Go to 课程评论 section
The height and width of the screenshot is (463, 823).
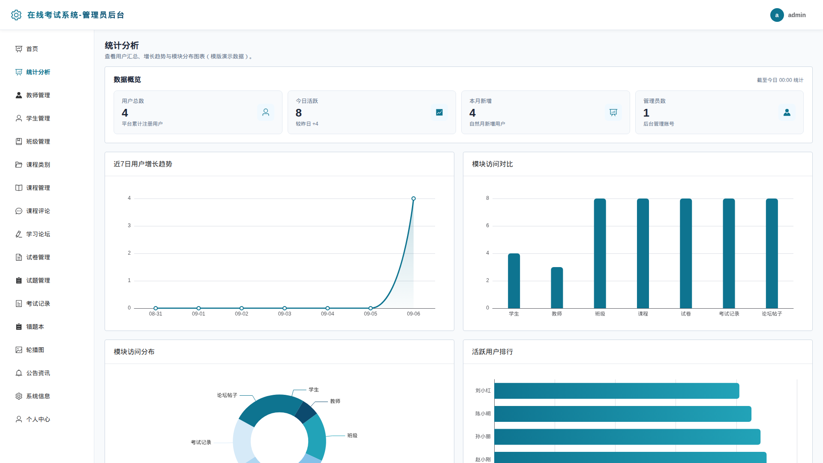coord(47,211)
